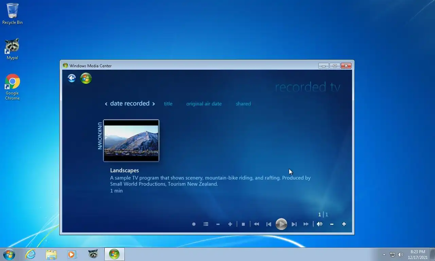Screen dimensions: 435x261
Task: Click the UNKNOWN group label
Action: click(100, 136)
